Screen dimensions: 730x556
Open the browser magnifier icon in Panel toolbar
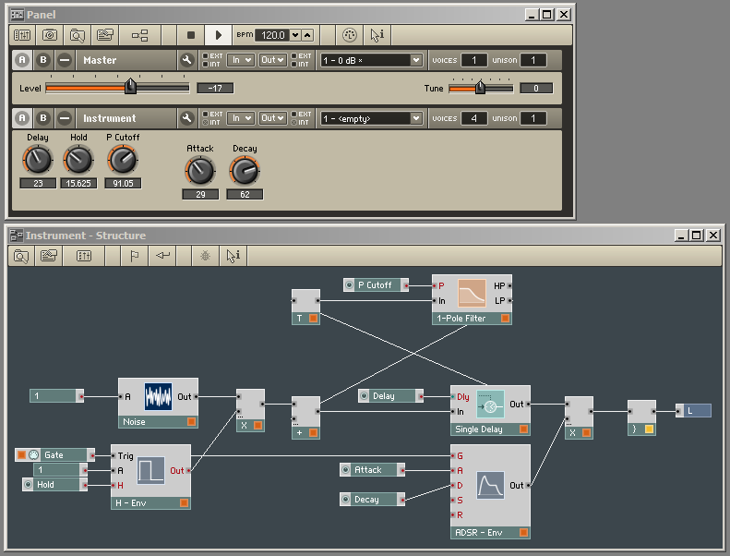78,35
